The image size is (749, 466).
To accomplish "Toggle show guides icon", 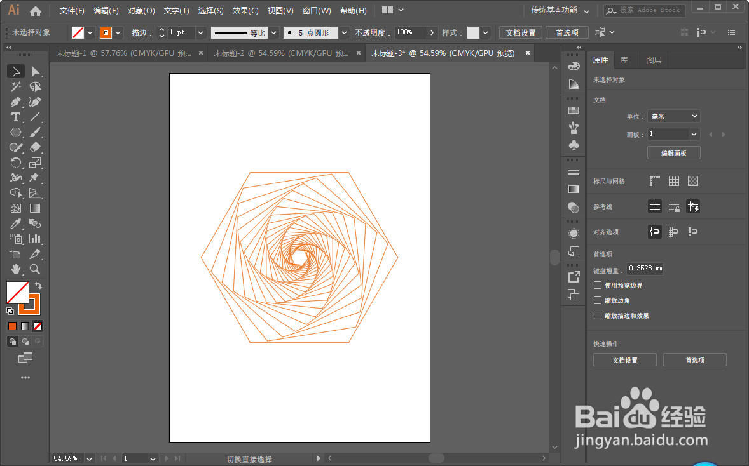I will click(654, 206).
